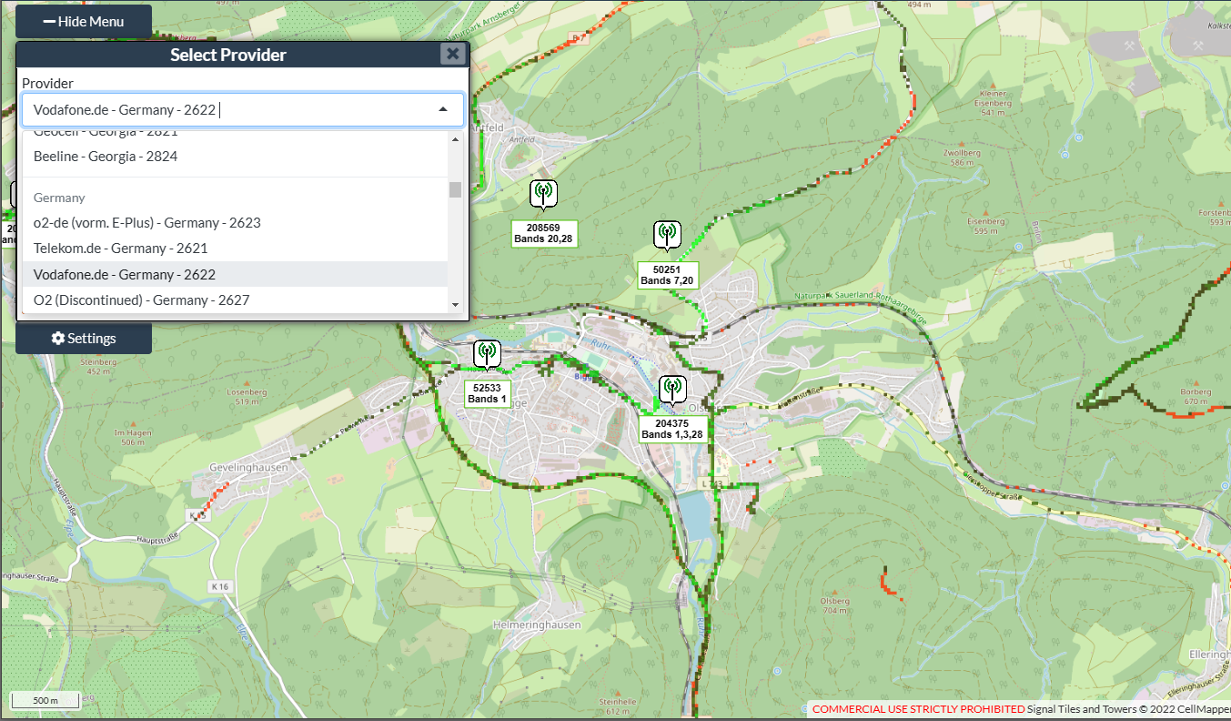This screenshot has width=1231, height=721.
Task: Click the 500 m scale bar
Action: [x=45, y=700]
